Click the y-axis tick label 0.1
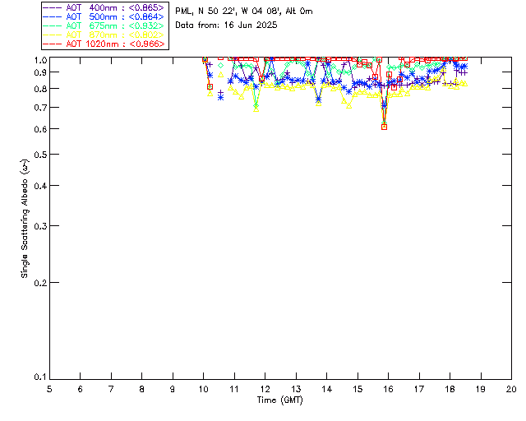 click(40, 377)
